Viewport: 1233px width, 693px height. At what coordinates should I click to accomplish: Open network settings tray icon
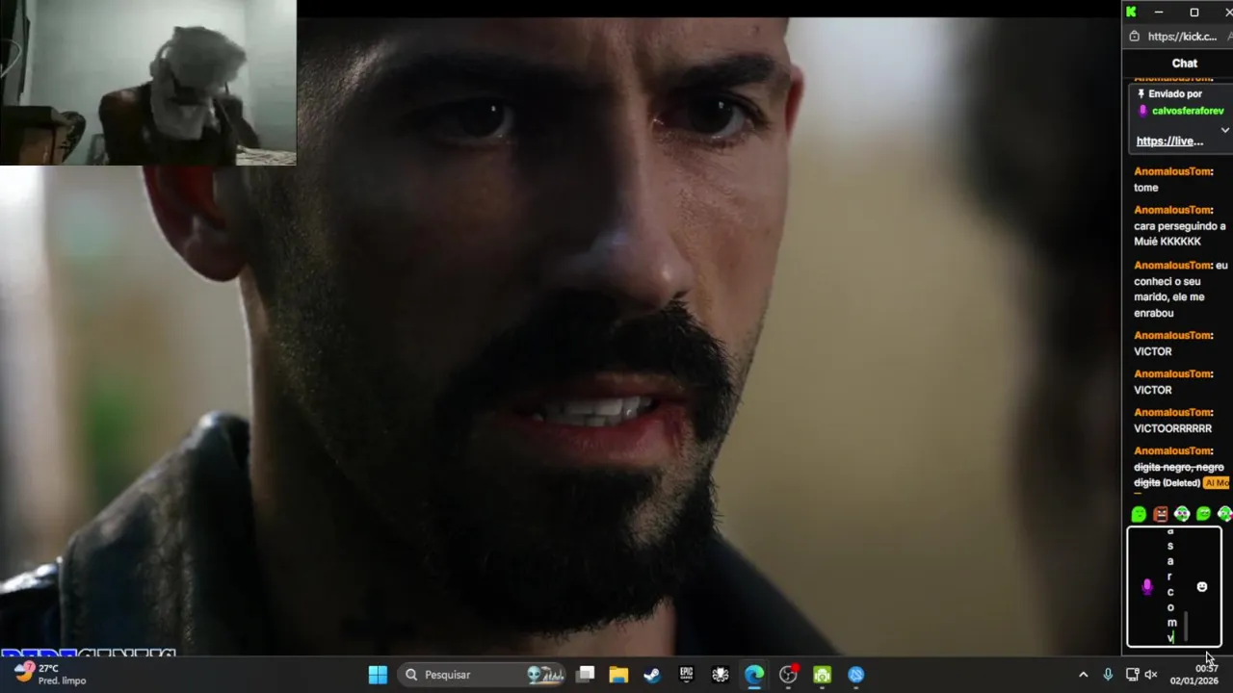point(1132,675)
